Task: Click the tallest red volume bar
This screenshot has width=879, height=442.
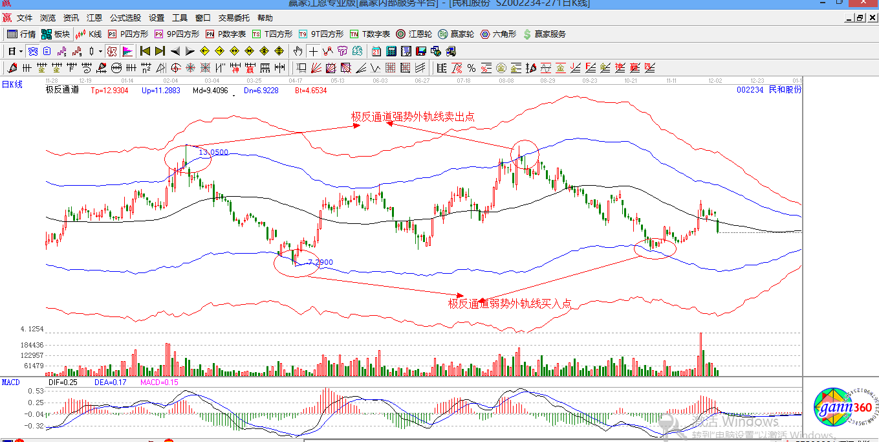Action: (700, 354)
